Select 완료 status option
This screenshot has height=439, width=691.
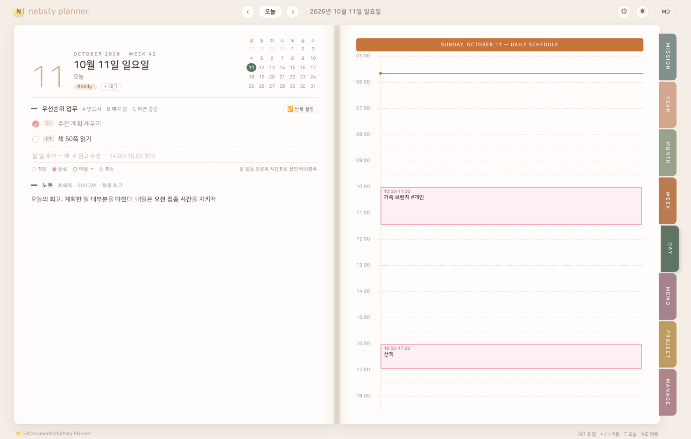click(x=60, y=169)
